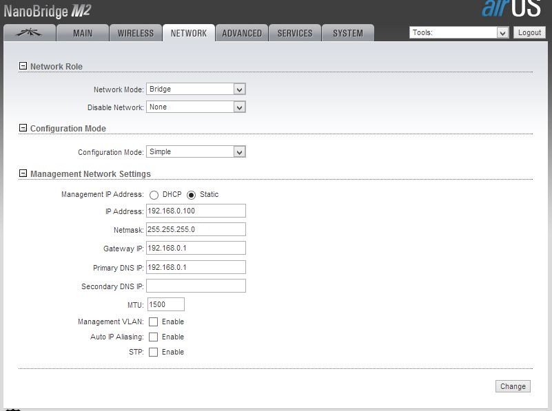552x411 pixels.
Task: Open the Network Mode dropdown
Action: point(196,89)
